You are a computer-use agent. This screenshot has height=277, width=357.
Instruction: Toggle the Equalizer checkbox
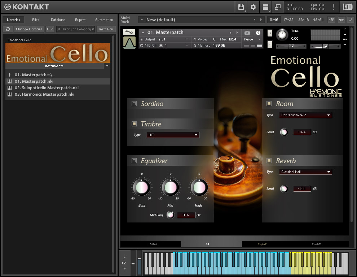pos(134,161)
